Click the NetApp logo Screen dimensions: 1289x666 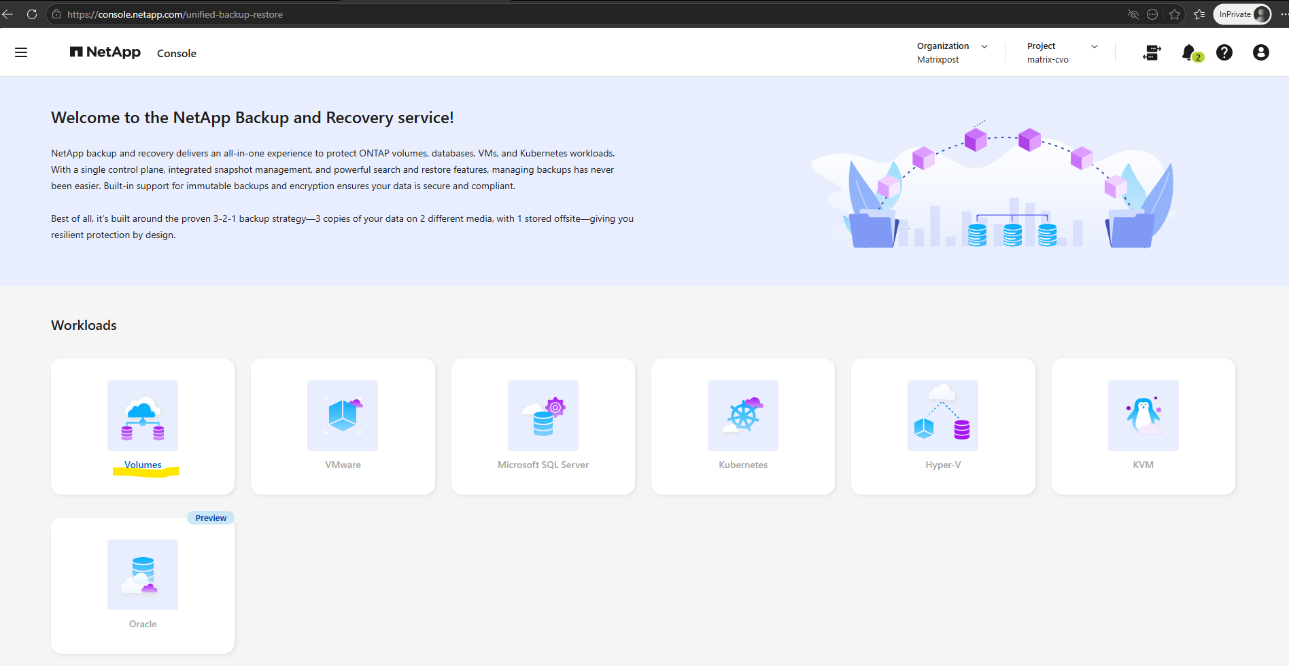[x=105, y=52]
